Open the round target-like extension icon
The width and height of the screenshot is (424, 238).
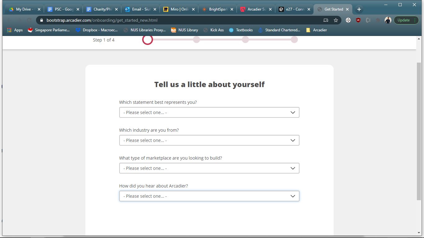tap(348, 20)
